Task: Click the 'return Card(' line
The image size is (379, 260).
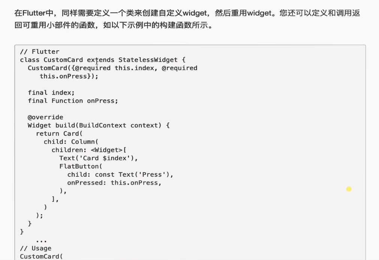Action: coord(59,134)
